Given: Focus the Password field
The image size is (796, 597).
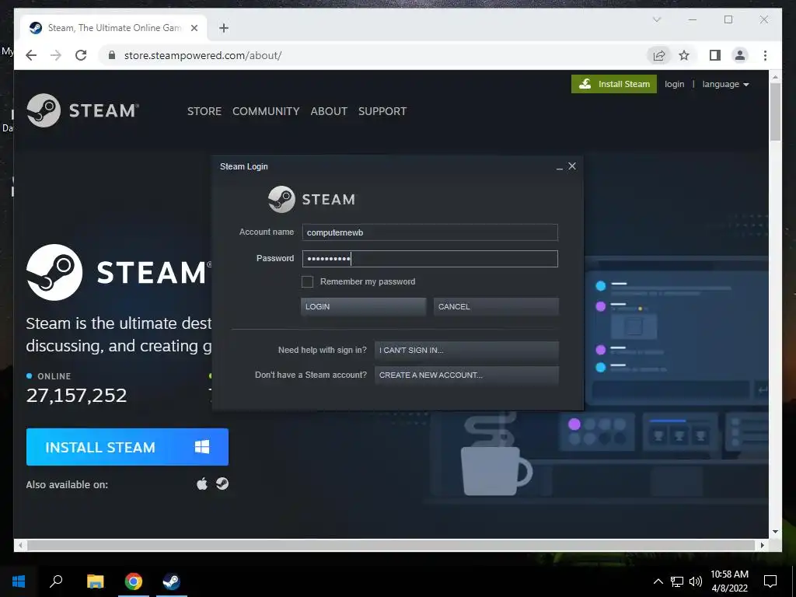Looking at the screenshot, I should click(430, 259).
